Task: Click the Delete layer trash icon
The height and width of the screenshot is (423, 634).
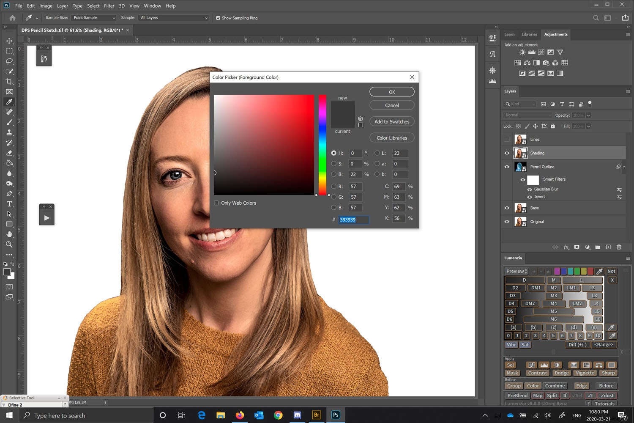Action: pos(619,247)
